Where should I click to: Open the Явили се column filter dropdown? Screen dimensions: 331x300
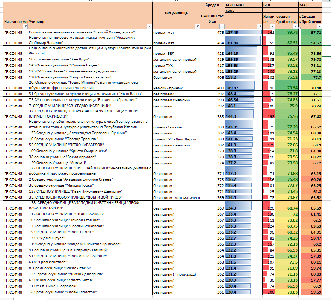coord(272,27)
